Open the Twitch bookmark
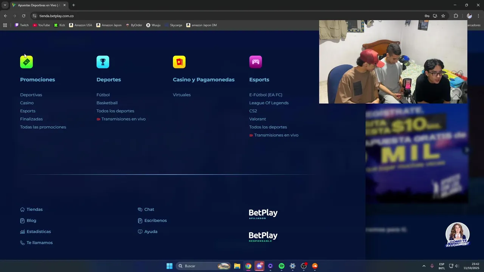The height and width of the screenshot is (272, 484). (22, 25)
